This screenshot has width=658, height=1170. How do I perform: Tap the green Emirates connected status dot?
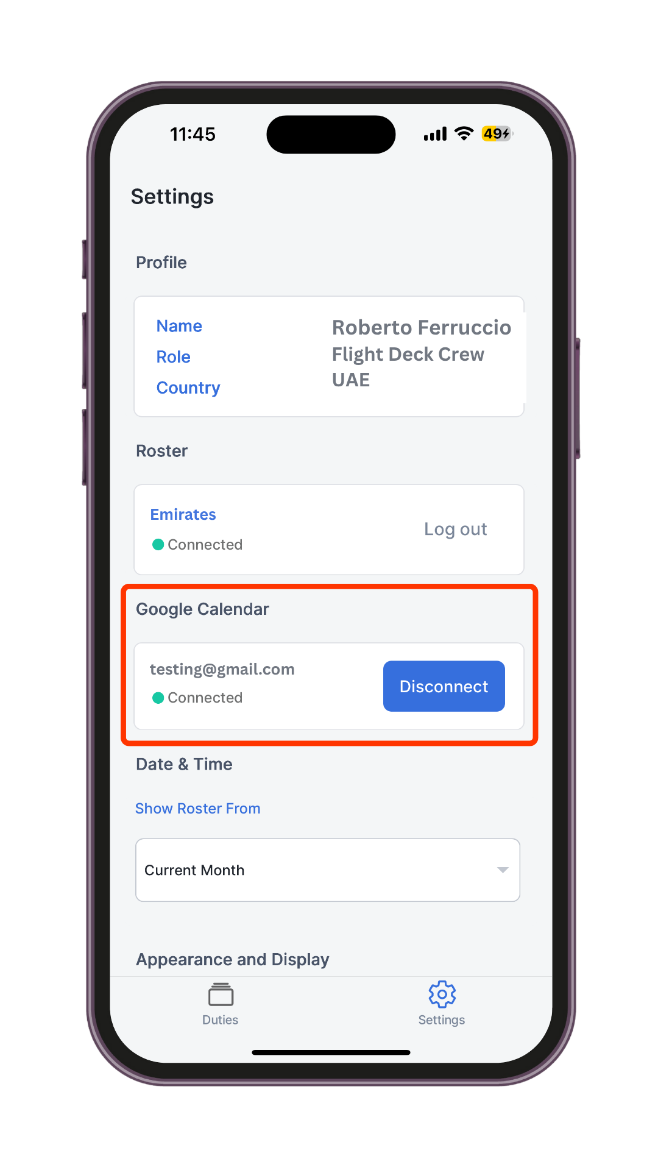click(158, 544)
